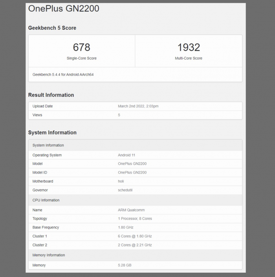Select the governor value schedutil

(x=125, y=190)
